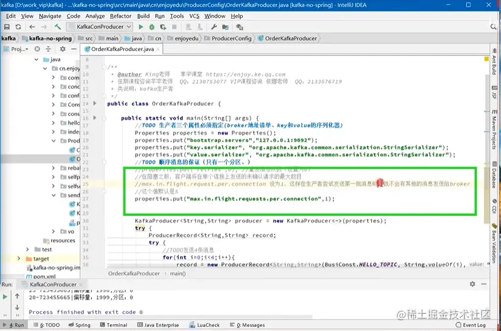Image resolution: width=501 pixels, height=331 pixels.
Task: Open the Project view selector dropdown
Action: [x=19, y=49]
